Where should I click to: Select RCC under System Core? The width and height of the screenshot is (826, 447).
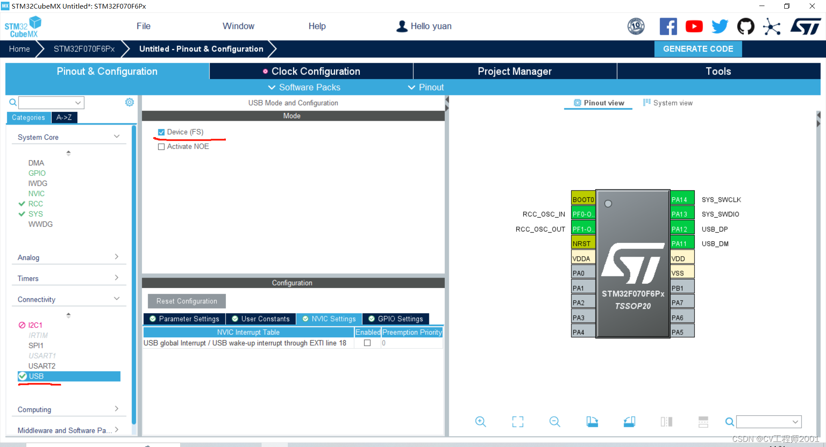36,204
